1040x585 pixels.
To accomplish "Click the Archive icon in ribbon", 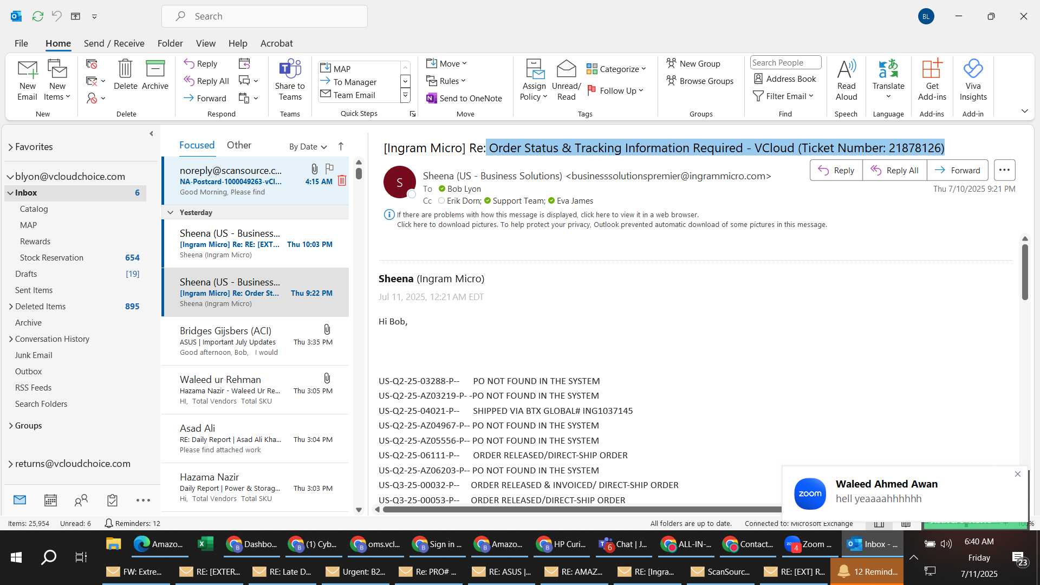I will [x=155, y=75].
